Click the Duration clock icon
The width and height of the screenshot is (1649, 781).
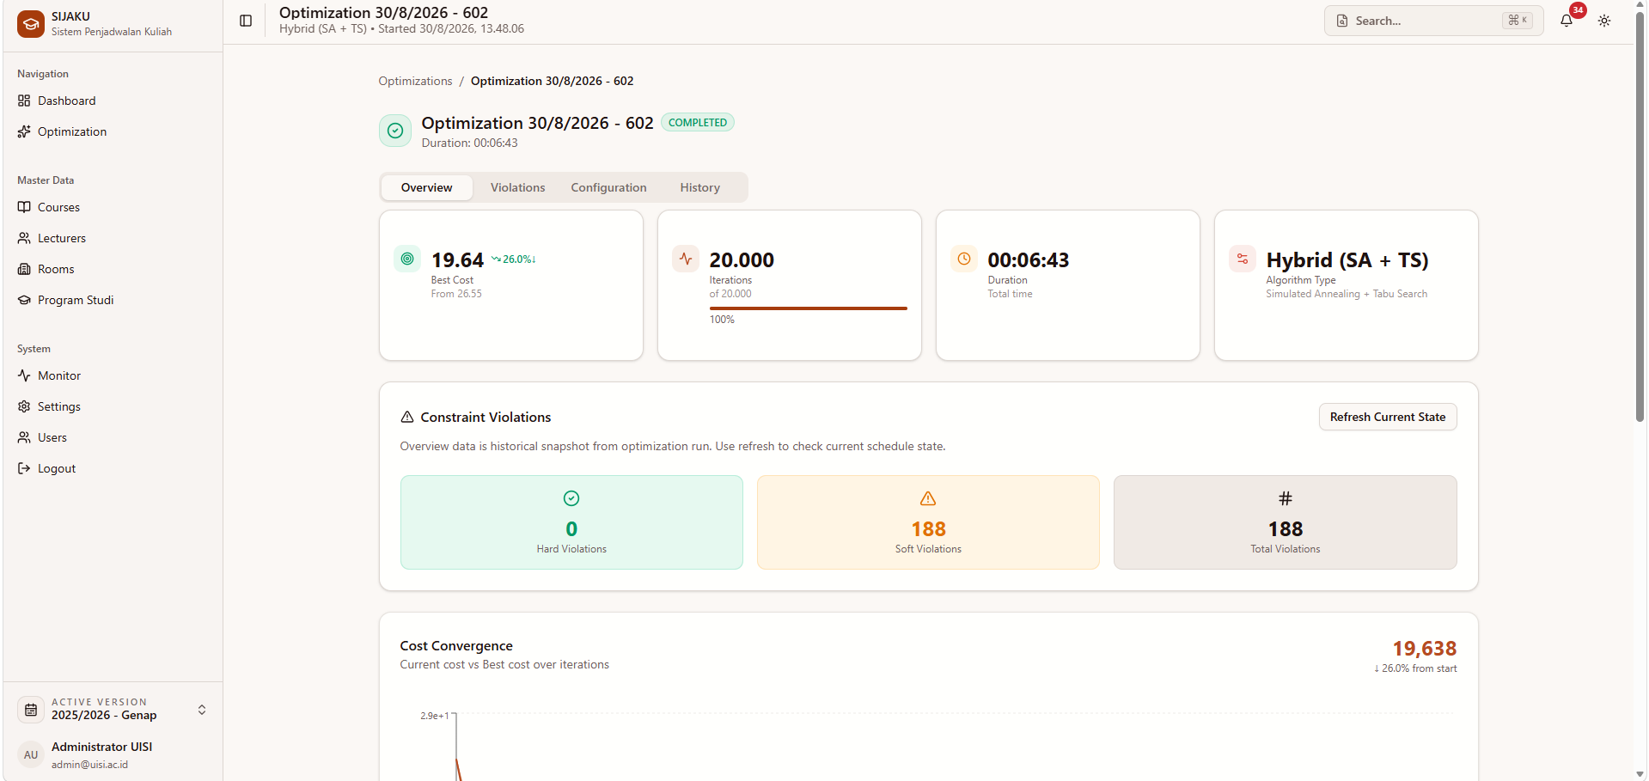(964, 259)
